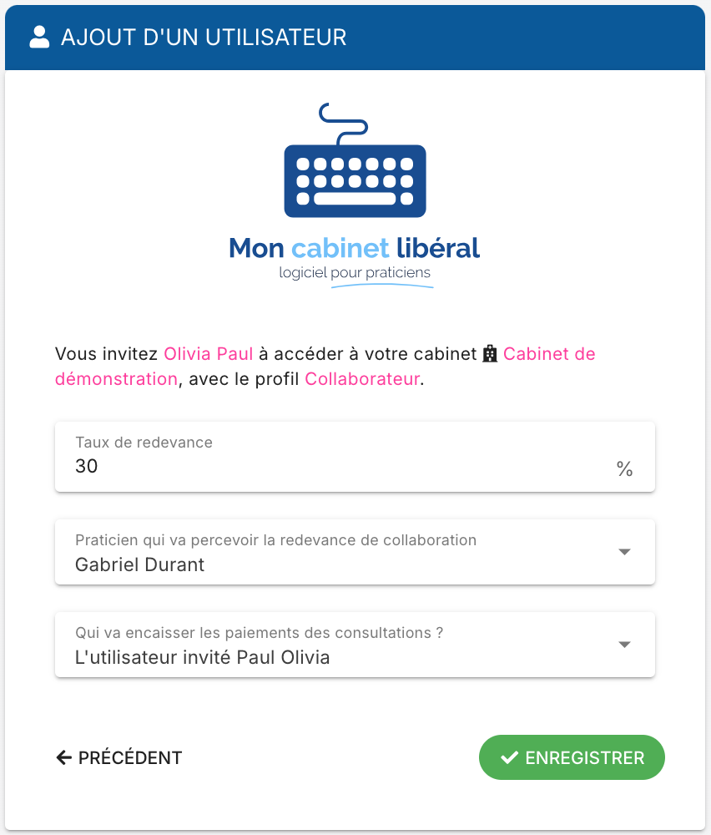Click the Taux de redevance input field
This screenshot has height=835, width=711.
(x=355, y=457)
